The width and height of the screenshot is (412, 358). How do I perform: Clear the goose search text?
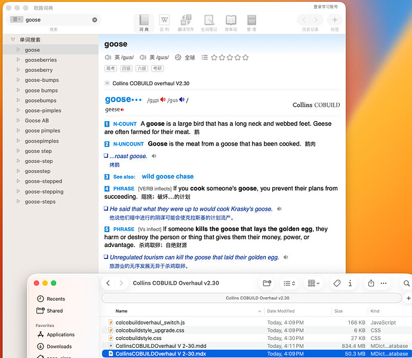coord(94,20)
